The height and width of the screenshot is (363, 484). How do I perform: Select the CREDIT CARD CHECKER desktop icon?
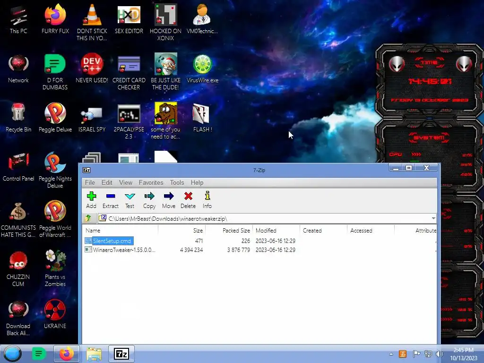click(129, 72)
